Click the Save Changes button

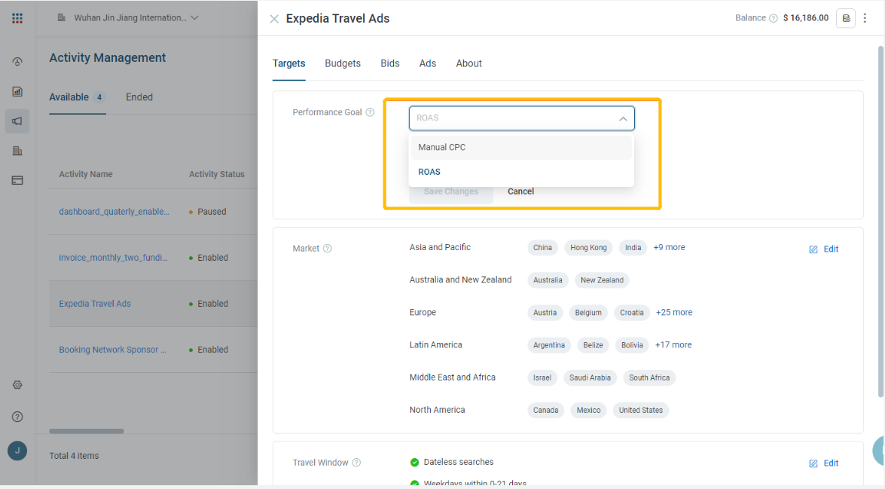(451, 191)
